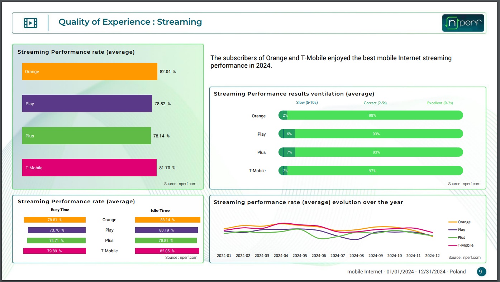The image size is (500, 282).
Task: Click the "6%" segment of Play ventilation bar
Action: point(289,134)
